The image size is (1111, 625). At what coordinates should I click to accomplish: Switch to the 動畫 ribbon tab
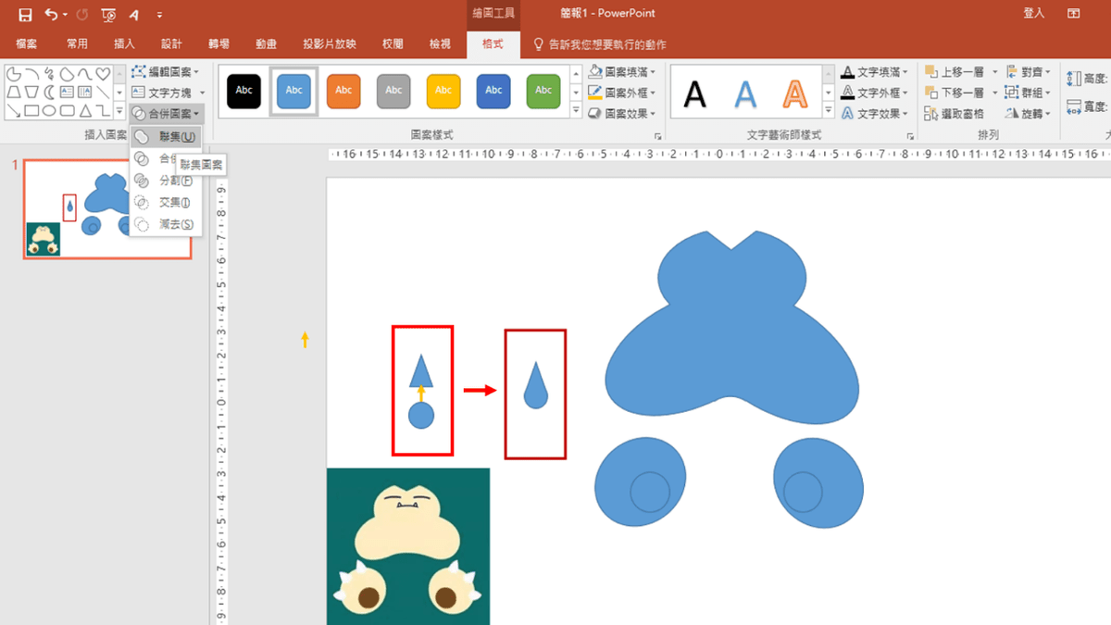coord(267,44)
